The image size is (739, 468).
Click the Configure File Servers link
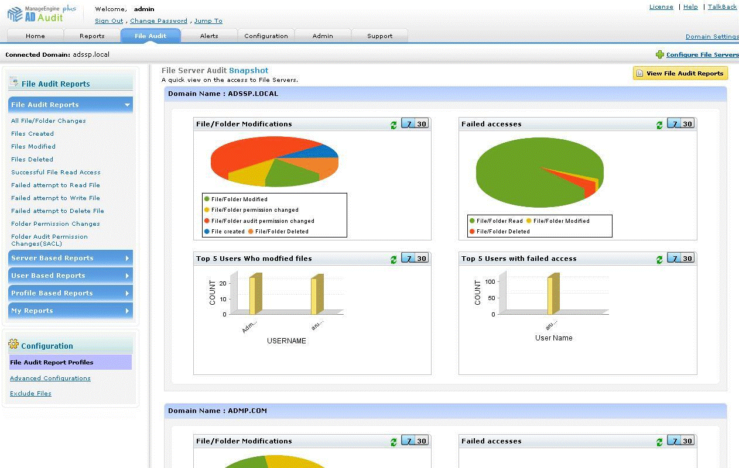pyautogui.click(x=703, y=54)
